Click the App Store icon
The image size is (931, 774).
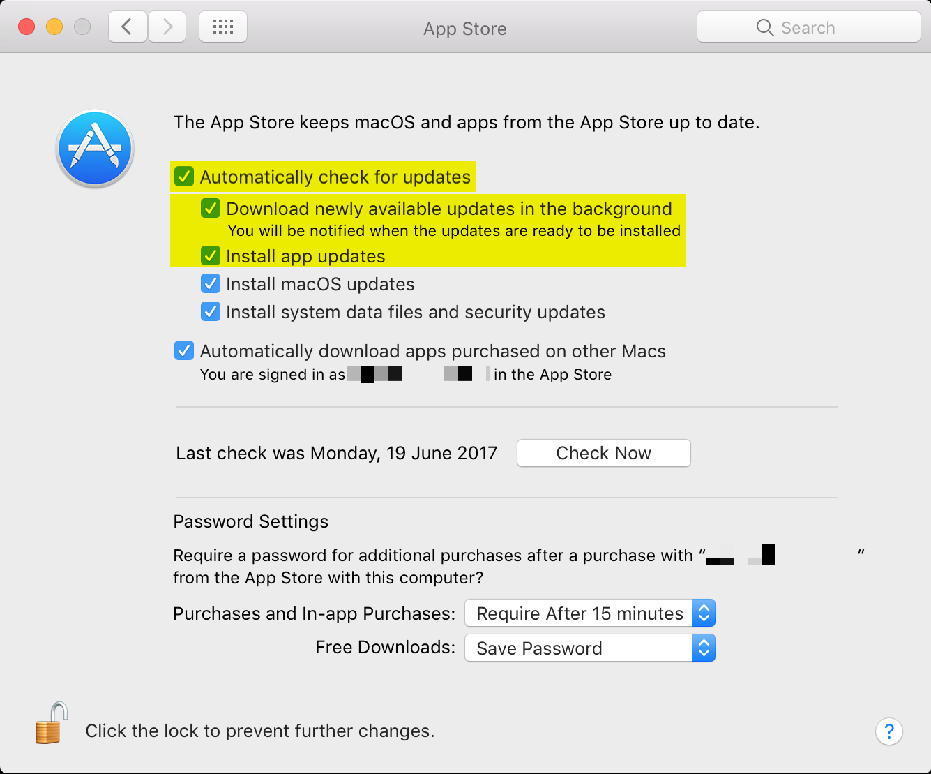pos(95,149)
